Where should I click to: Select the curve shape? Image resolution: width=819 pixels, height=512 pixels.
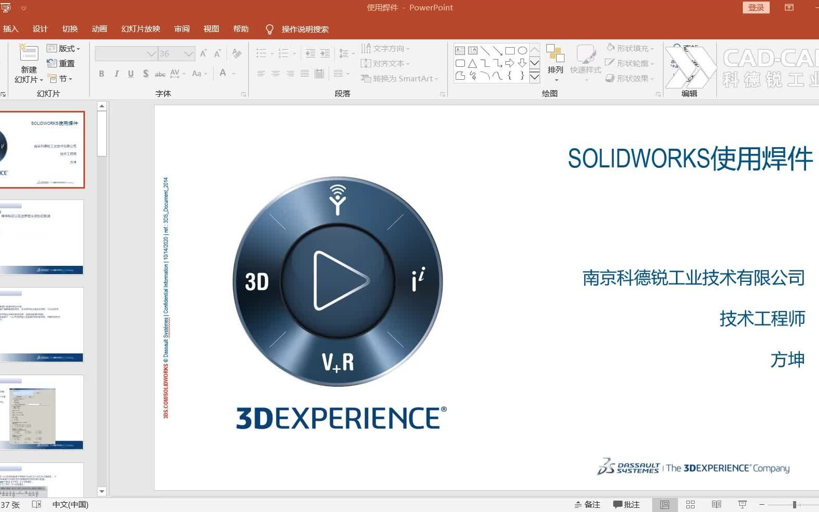[x=497, y=76]
